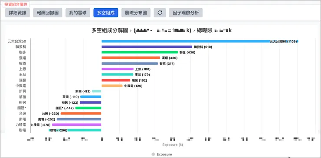The width and height of the screenshot is (321, 158).
Task: Click the refresh icon button
Action: (x=160, y=13)
